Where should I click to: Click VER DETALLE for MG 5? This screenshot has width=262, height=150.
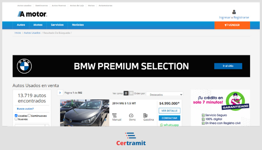point(170,111)
